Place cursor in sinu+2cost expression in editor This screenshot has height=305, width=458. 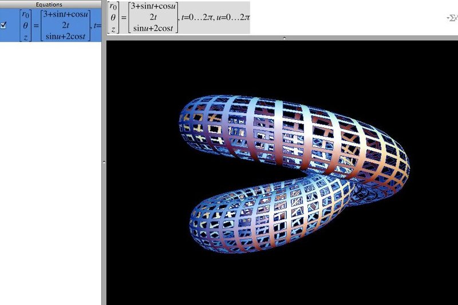coord(152,27)
